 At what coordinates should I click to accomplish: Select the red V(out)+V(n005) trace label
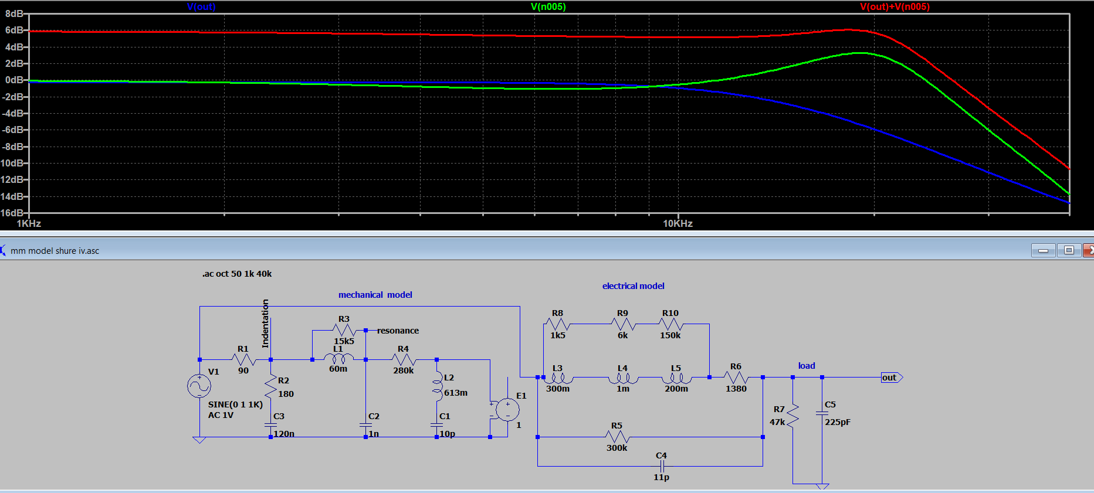tap(895, 7)
